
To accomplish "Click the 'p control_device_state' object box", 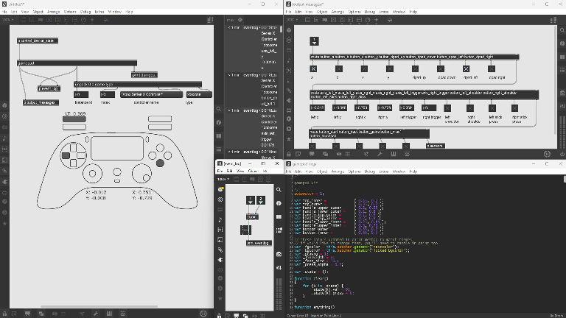I will (x=38, y=40).
